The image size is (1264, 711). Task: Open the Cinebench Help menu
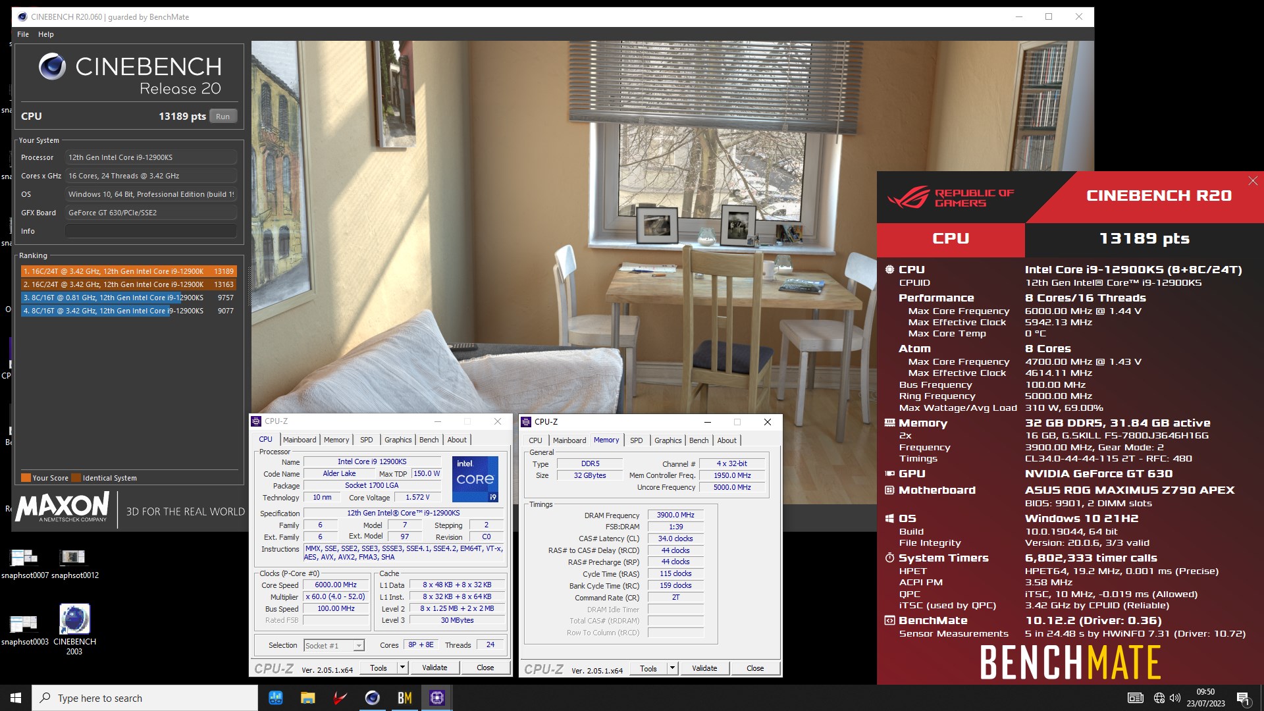[x=46, y=34]
